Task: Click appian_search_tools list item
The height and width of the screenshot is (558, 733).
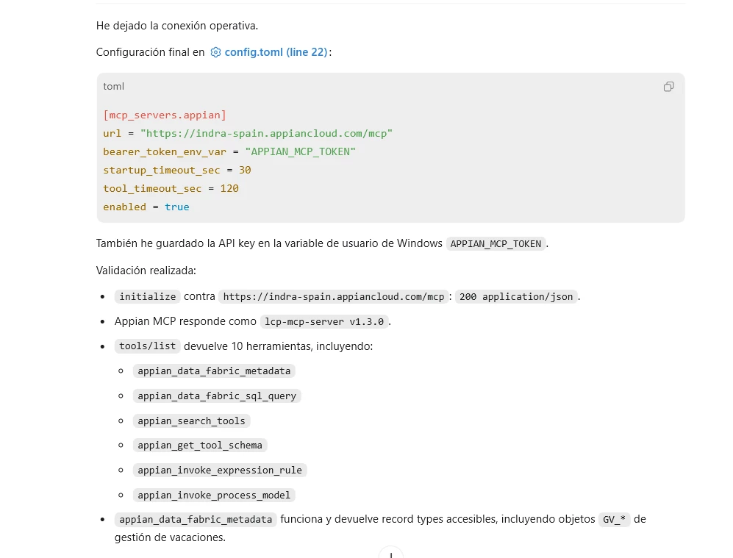Action: click(x=191, y=421)
